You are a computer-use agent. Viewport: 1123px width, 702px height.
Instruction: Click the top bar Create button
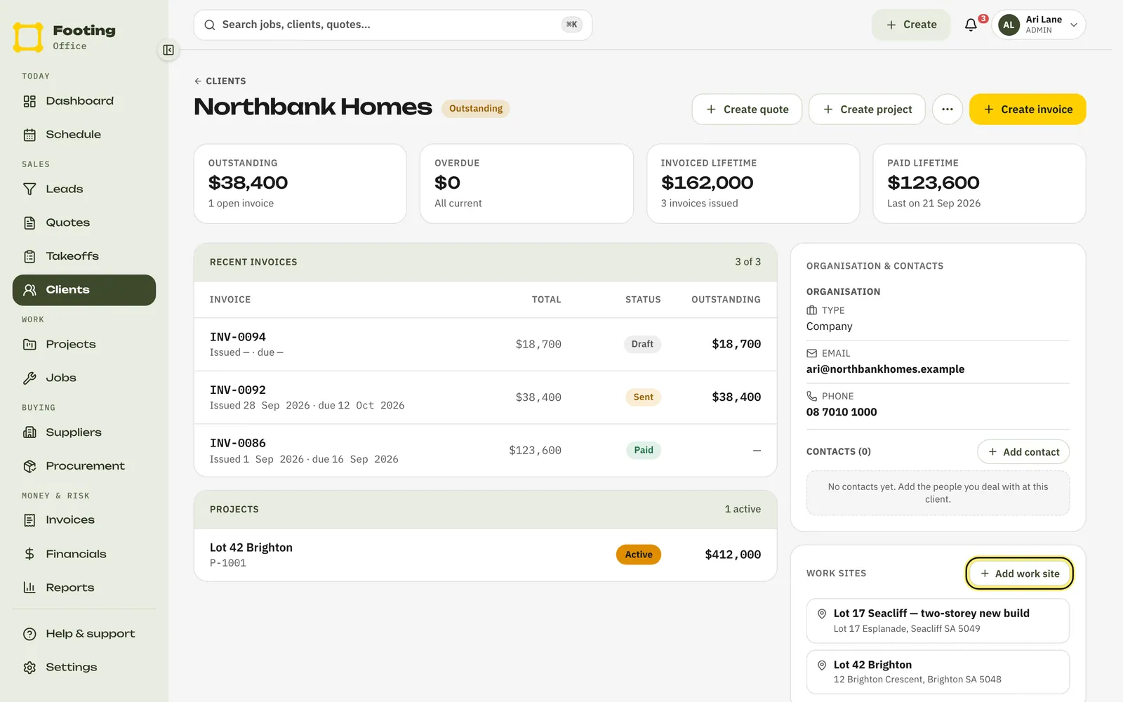click(x=911, y=25)
